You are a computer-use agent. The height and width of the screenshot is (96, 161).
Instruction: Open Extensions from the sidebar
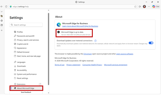pos(21,84)
